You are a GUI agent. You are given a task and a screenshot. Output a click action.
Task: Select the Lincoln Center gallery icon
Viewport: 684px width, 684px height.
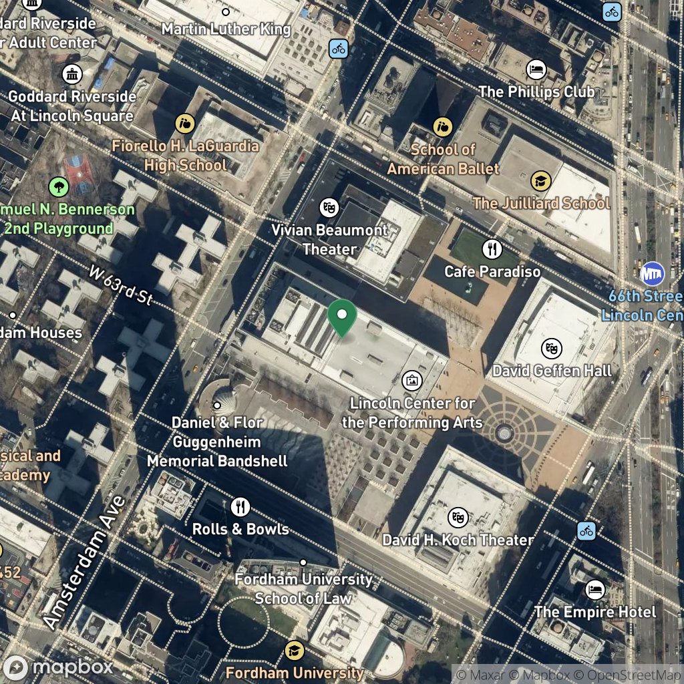(x=411, y=380)
